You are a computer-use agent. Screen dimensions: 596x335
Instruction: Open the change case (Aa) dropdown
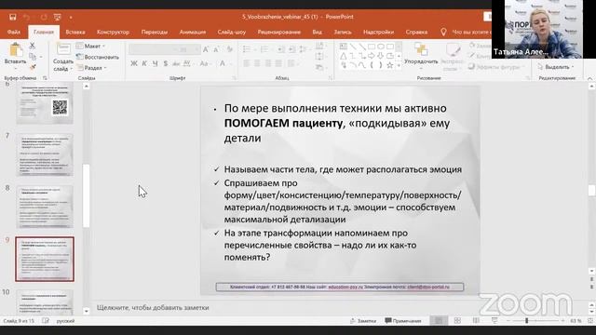click(205, 64)
